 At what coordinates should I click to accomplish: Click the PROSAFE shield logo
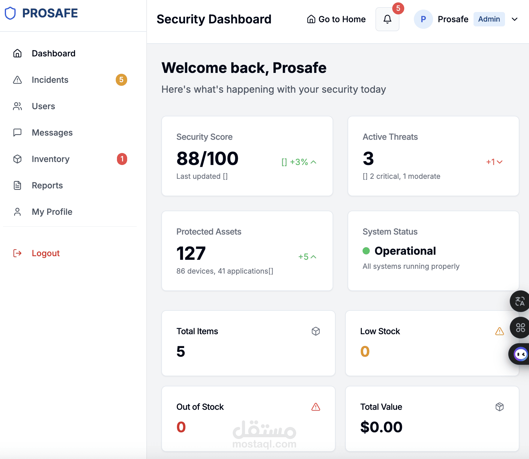(x=10, y=13)
